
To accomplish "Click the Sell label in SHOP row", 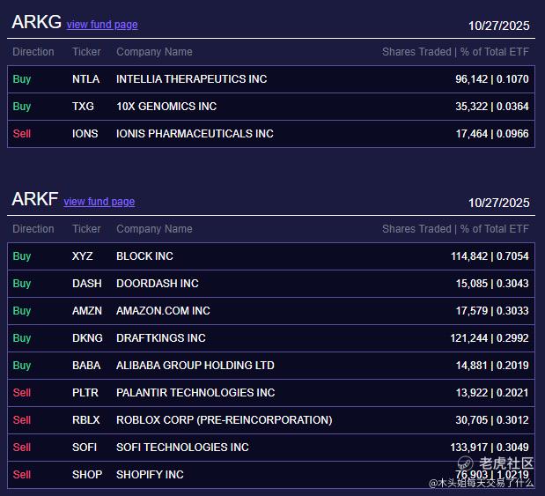I will pyautogui.click(x=22, y=475).
